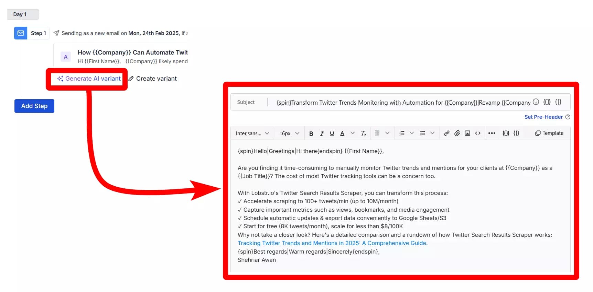This screenshot has width=593, height=292.
Task: Select the Step 1 label
Action: [x=39, y=33]
